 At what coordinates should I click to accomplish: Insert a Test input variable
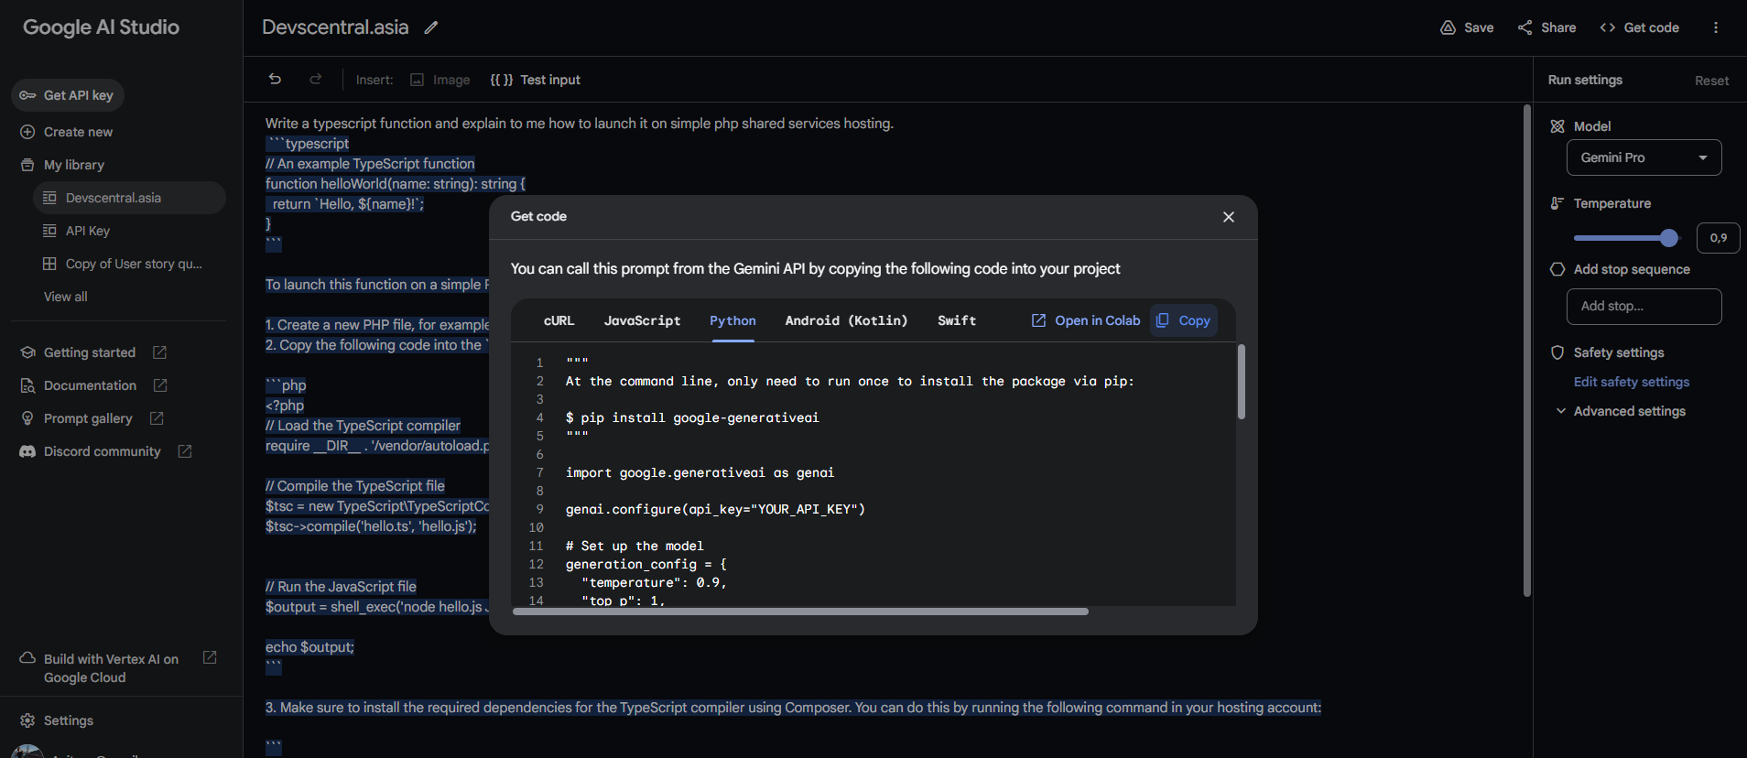536,80
